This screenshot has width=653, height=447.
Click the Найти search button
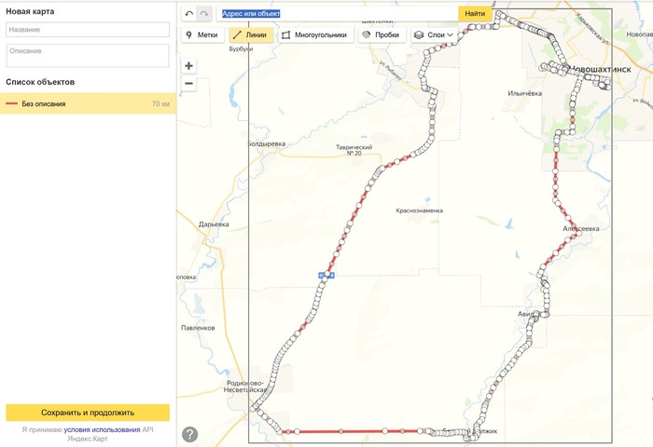(x=475, y=14)
